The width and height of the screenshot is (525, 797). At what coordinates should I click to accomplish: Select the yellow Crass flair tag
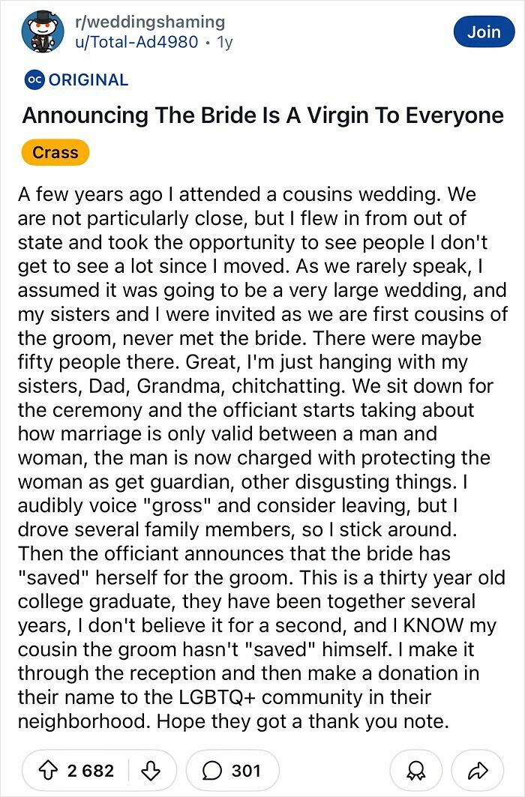pyautogui.click(x=55, y=151)
